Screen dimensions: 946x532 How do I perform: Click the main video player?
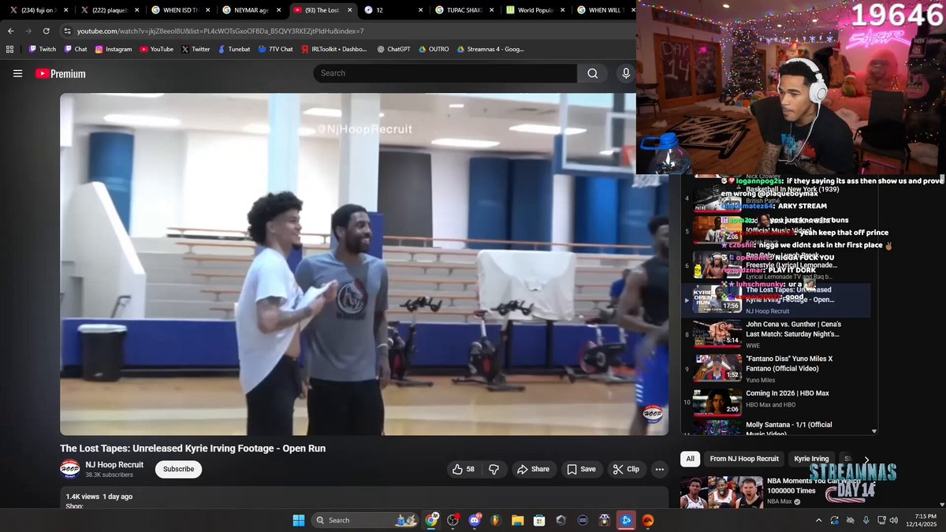[364, 264]
